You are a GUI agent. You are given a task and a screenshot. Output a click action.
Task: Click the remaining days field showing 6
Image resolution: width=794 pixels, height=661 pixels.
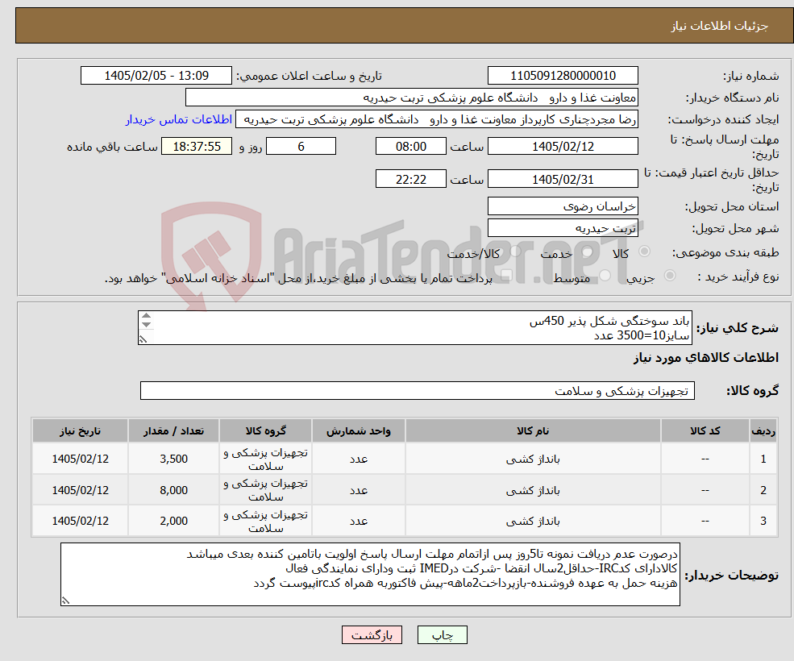(x=301, y=147)
